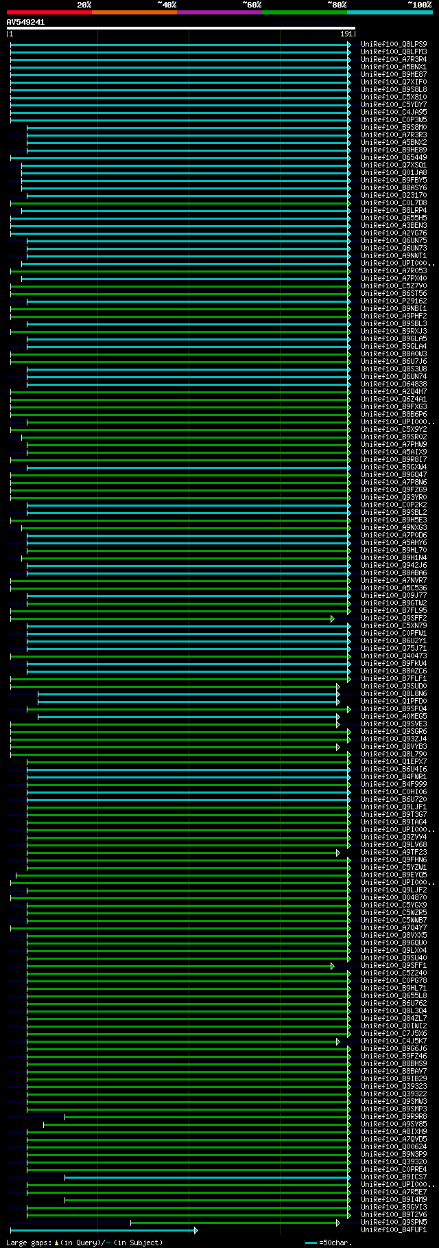Open hit UniRef100_Q8LFM3
The width and height of the screenshot is (439, 1248).
pyautogui.click(x=394, y=52)
